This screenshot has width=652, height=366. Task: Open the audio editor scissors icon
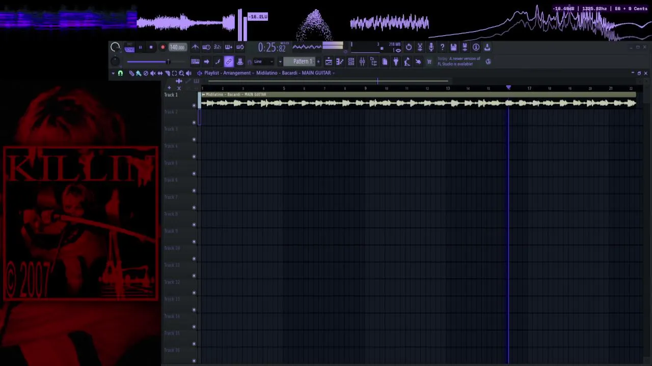tap(420, 47)
